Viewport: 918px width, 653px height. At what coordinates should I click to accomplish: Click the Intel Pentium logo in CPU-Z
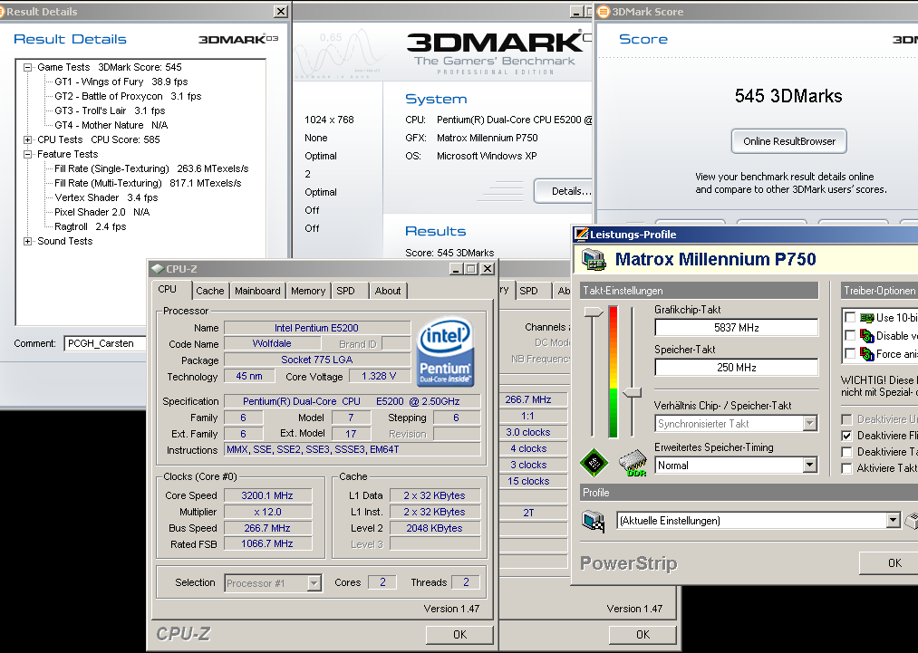(x=444, y=351)
